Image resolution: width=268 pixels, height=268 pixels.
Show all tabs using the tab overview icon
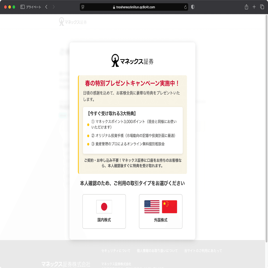click(x=262, y=7)
